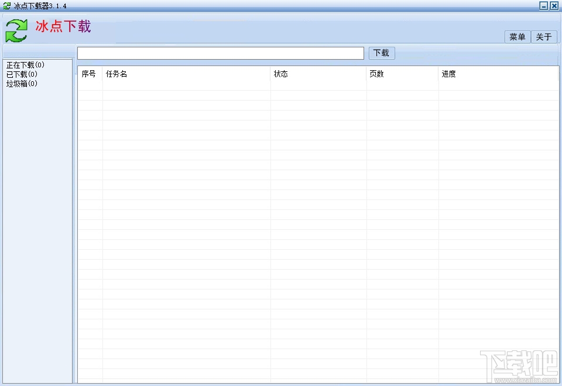Focus the download URL input field
Image resolution: width=562 pixels, height=386 pixels.
click(221, 53)
